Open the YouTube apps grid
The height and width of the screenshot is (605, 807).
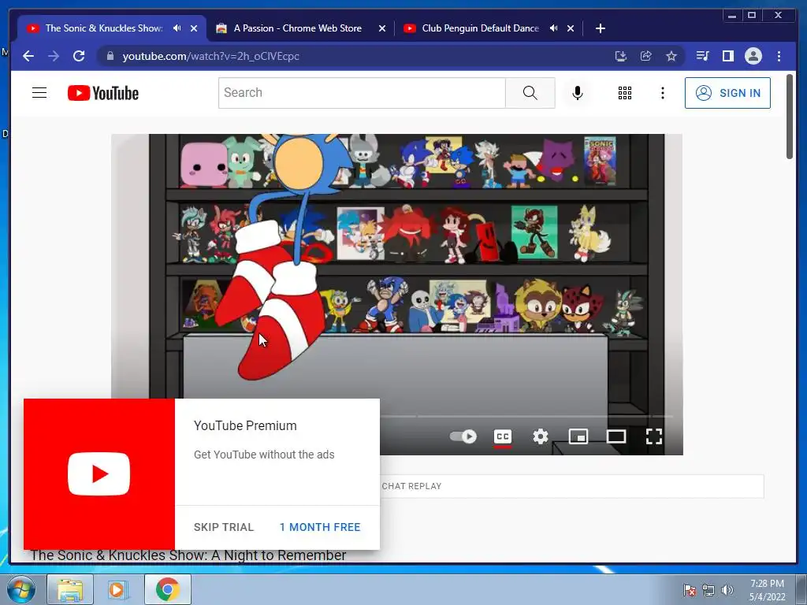pos(625,93)
